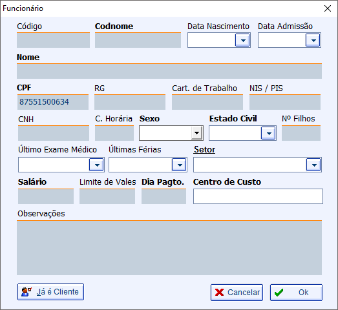Viewport: 338px width, 310px height.
Task: Expand the Sexo combo box
Action: coord(196,133)
